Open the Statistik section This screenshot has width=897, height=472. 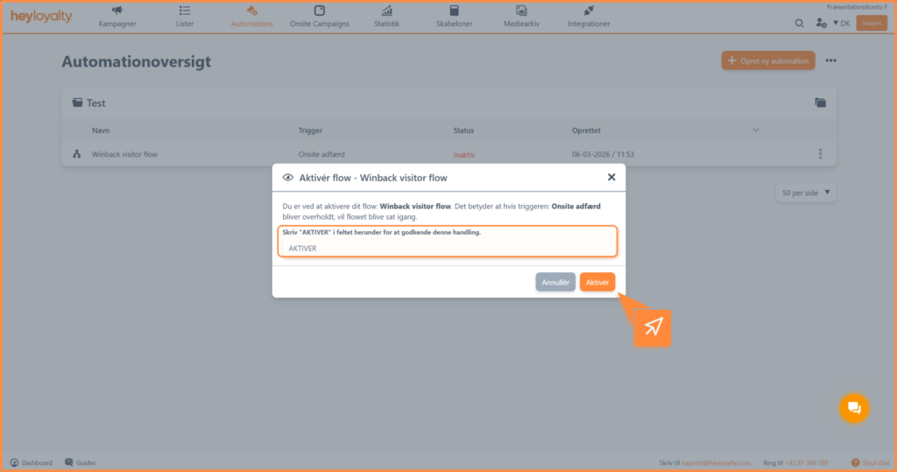[386, 17]
